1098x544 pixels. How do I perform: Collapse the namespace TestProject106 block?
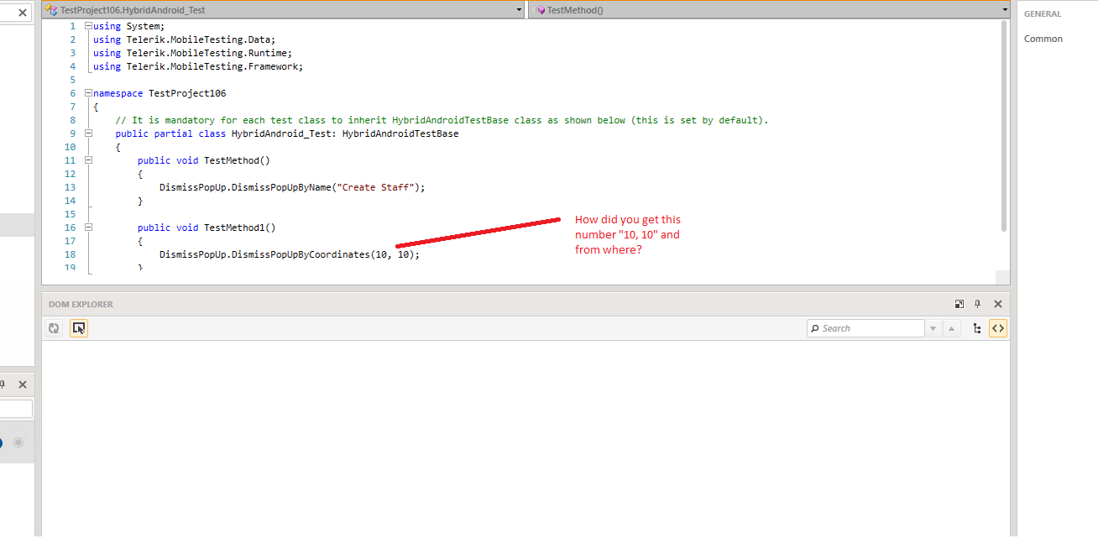coord(88,93)
